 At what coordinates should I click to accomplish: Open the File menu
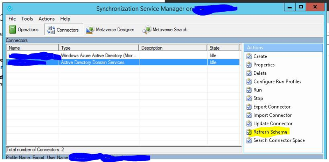[12, 19]
